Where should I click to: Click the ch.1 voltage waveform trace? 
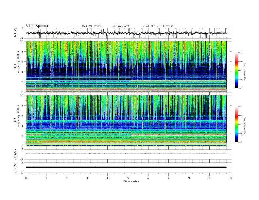tap(126, 33)
